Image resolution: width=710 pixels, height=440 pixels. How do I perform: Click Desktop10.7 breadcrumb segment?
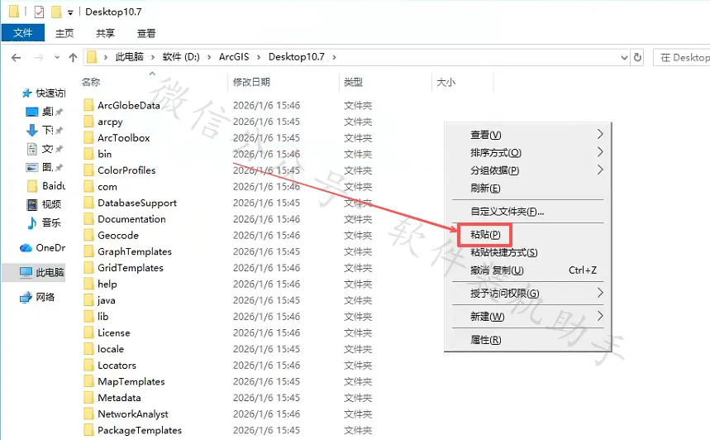(x=296, y=57)
